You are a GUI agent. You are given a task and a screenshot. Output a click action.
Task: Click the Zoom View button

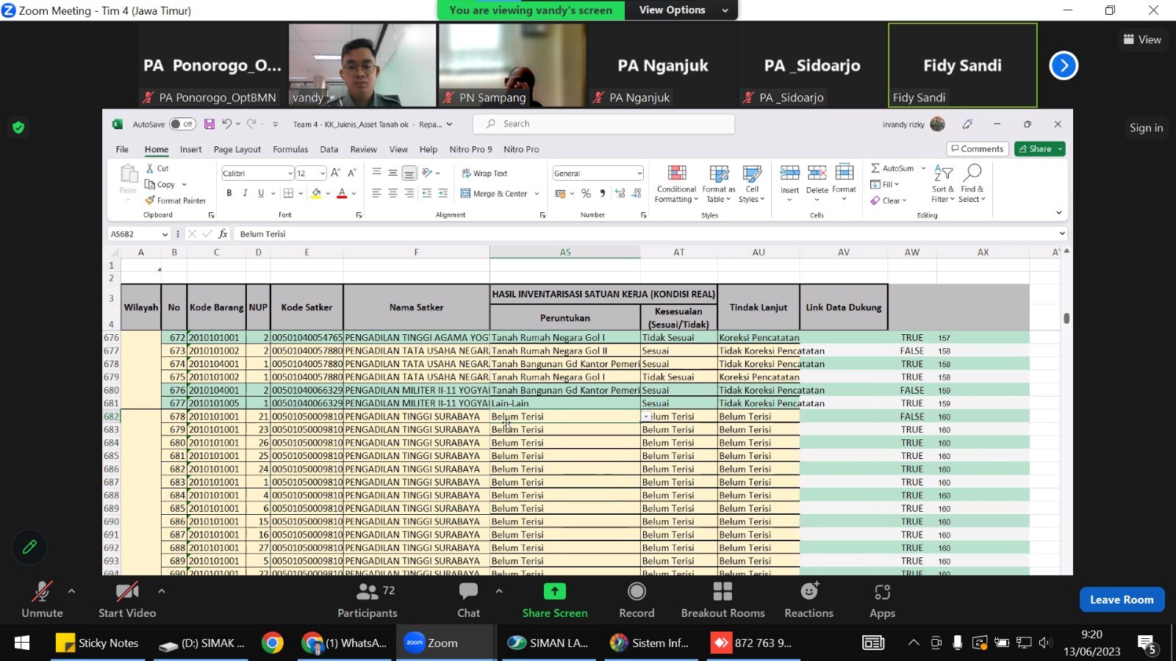pyautogui.click(x=1142, y=40)
